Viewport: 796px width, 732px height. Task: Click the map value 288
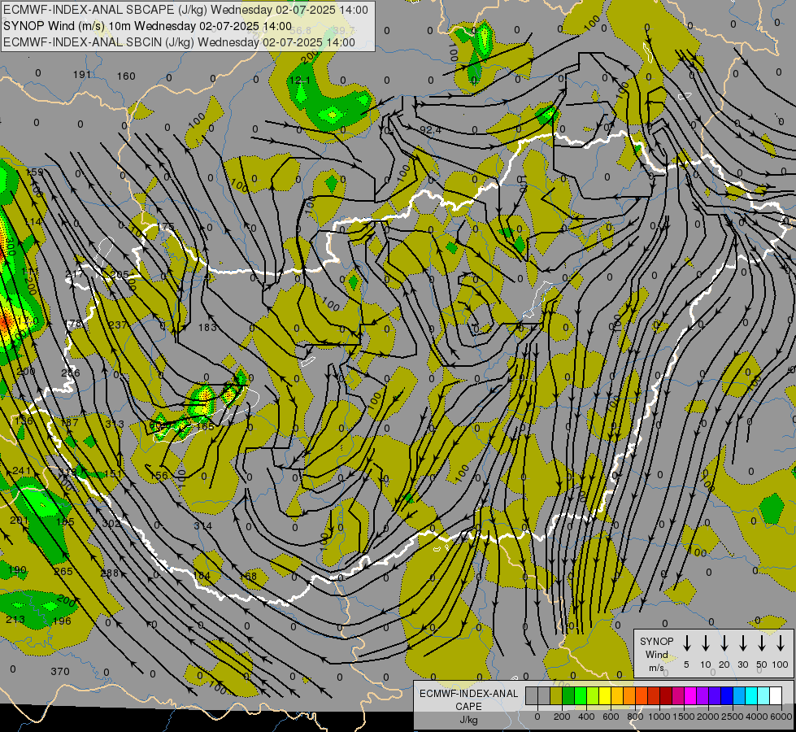110,573
